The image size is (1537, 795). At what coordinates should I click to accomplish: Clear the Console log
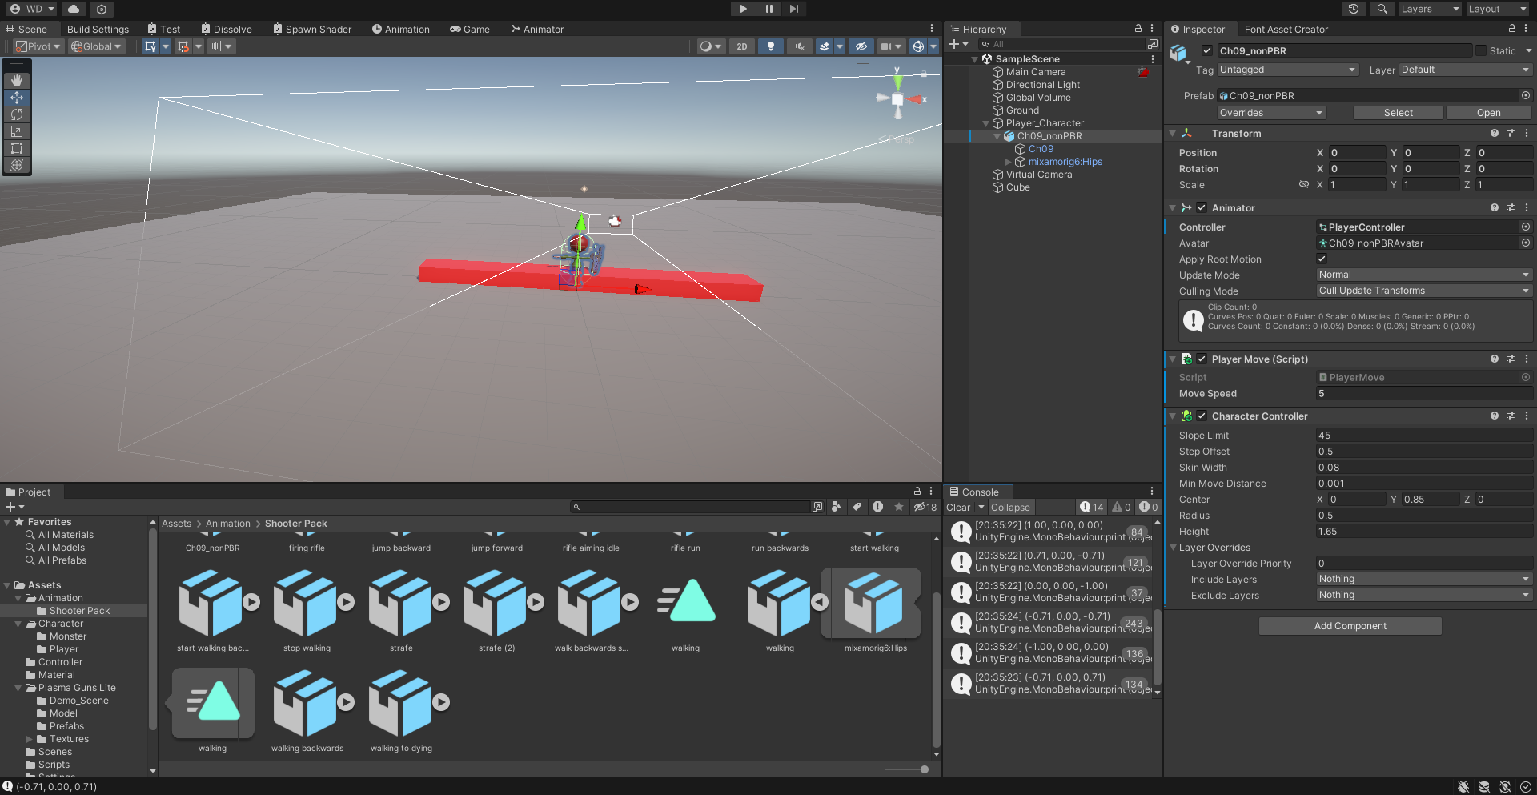click(x=958, y=507)
